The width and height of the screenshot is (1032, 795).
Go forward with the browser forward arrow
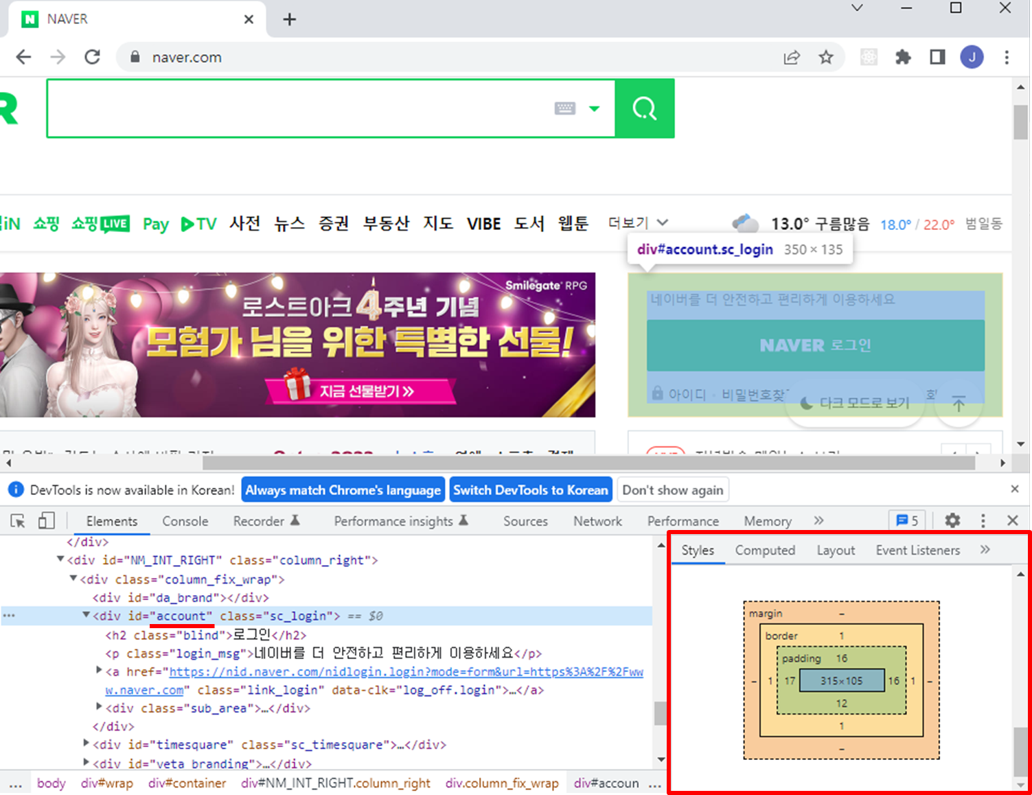[58, 57]
